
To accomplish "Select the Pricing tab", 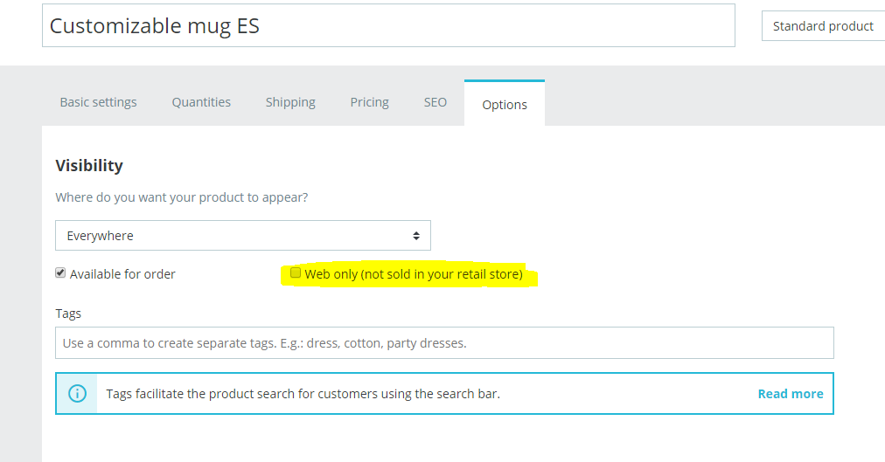I will click(369, 102).
